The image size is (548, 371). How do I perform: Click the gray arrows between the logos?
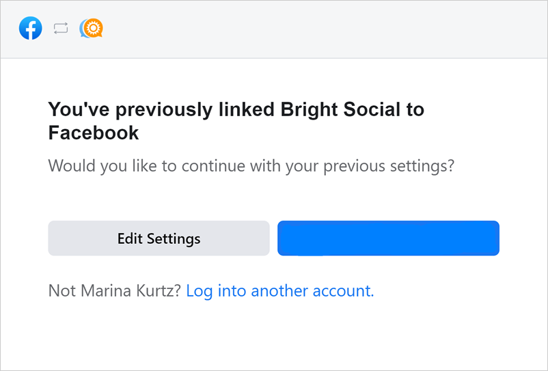click(x=61, y=29)
